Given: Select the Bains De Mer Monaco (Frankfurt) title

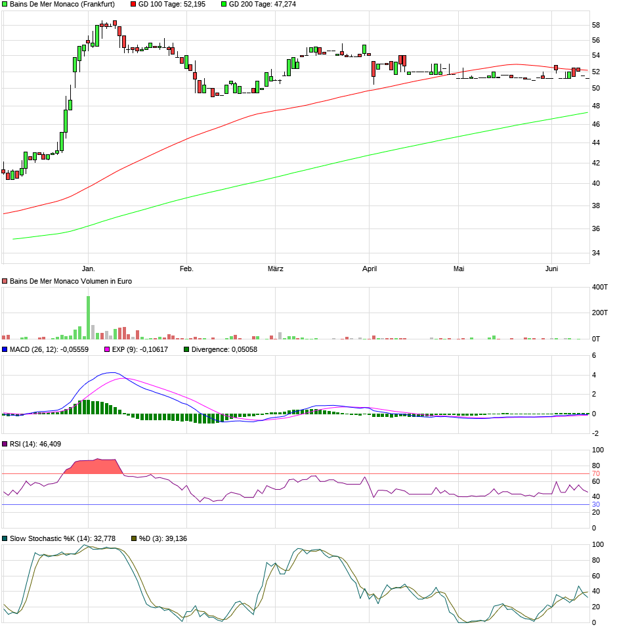Looking at the screenshot, I should point(62,4).
